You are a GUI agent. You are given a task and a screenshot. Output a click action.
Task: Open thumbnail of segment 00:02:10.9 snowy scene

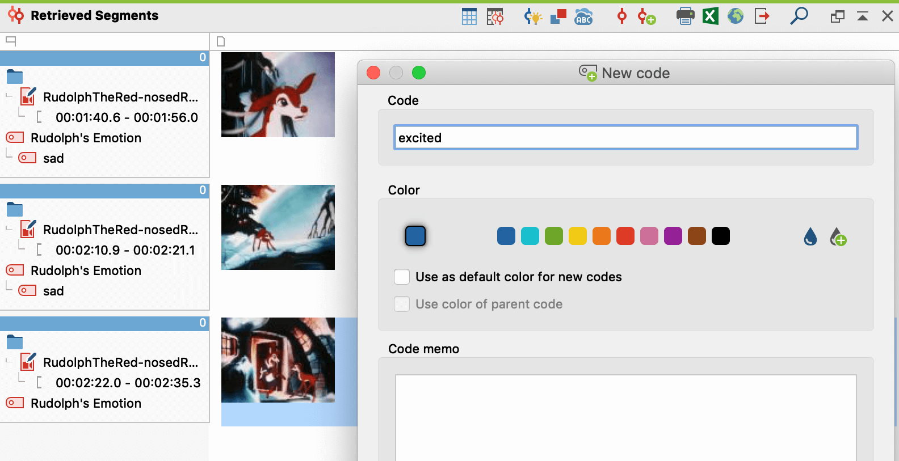278,227
